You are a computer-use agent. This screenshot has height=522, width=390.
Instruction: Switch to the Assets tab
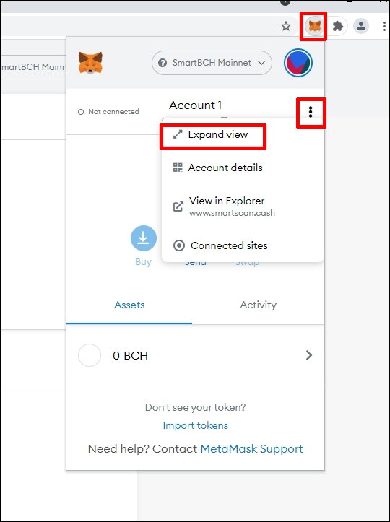pyautogui.click(x=129, y=305)
